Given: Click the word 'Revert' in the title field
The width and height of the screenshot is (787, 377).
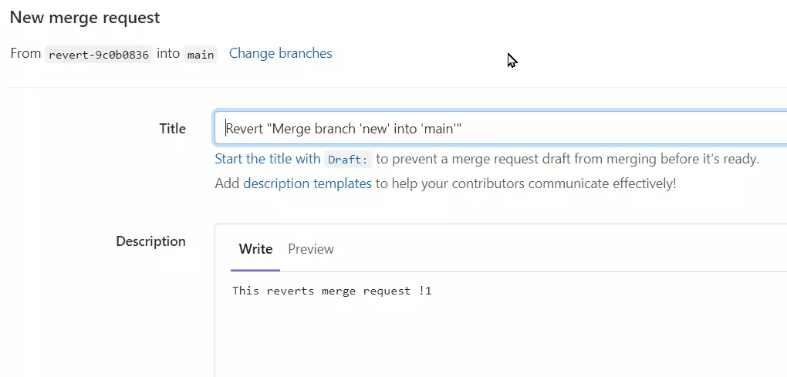Looking at the screenshot, I should [x=245, y=129].
